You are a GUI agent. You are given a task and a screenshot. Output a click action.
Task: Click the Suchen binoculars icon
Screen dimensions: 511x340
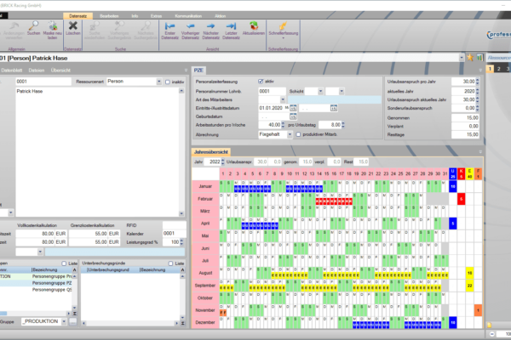click(32, 29)
